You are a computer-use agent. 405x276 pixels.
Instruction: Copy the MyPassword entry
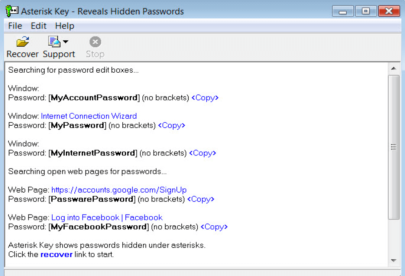172,125
